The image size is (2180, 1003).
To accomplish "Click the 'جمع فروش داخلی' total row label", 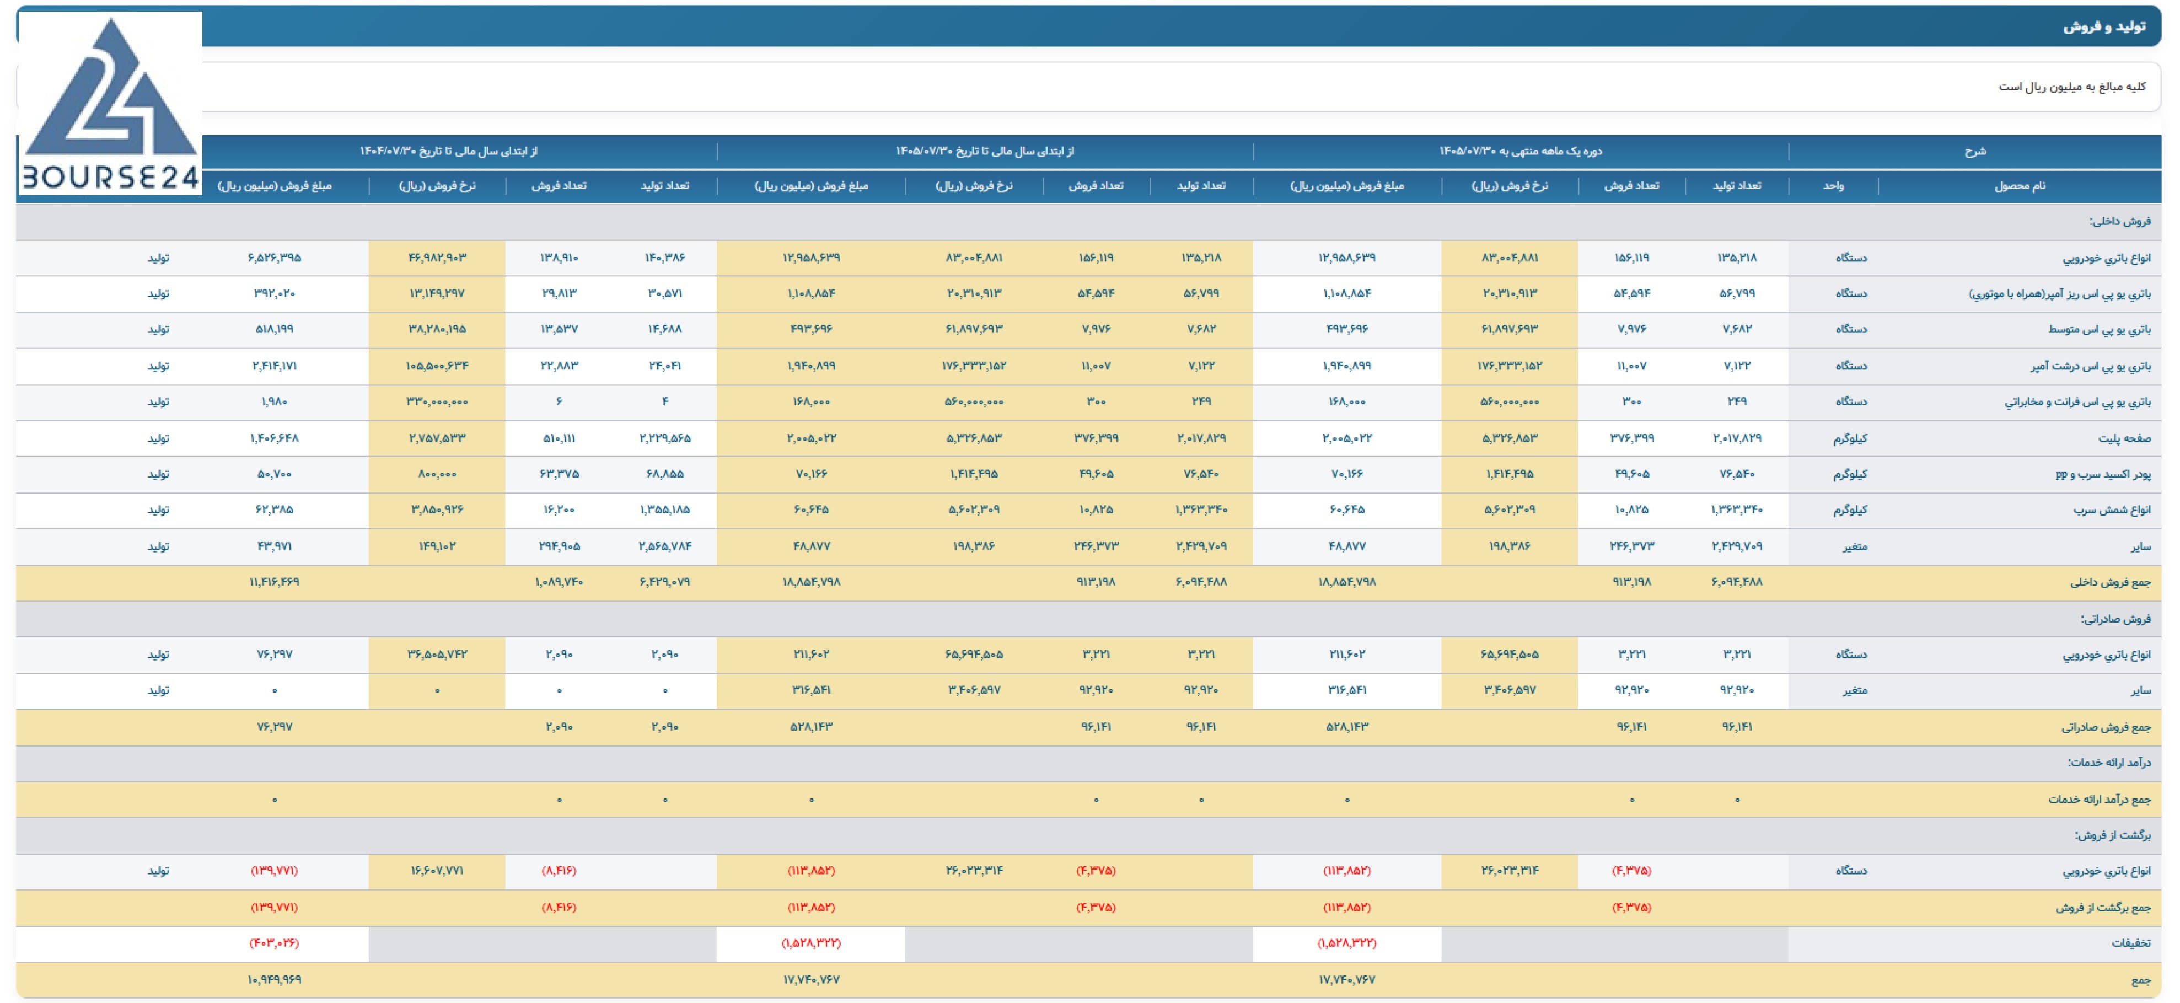I will tap(2110, 582).
